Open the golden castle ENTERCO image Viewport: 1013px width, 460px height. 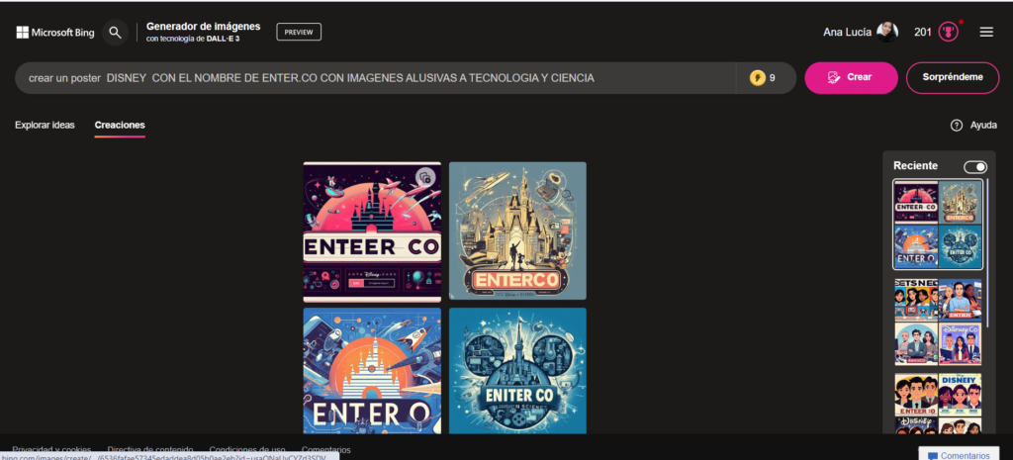pyautogui.click(x=517, y=230)
